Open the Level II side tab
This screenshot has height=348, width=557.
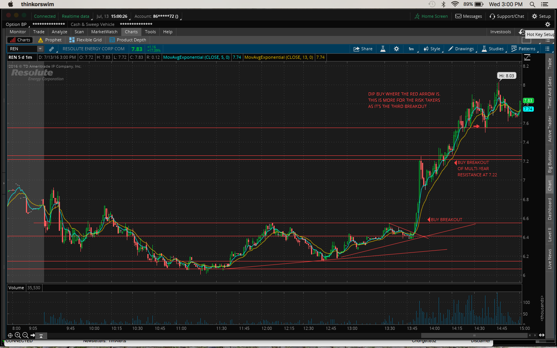click(x=550, y=234)
